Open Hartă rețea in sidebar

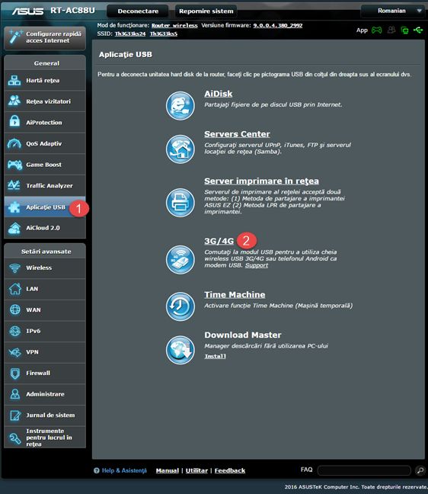[45, 80]
